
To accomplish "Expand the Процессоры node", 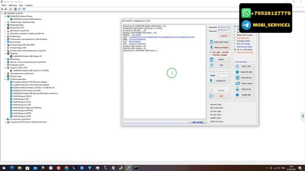I will (x=5, y=76).
